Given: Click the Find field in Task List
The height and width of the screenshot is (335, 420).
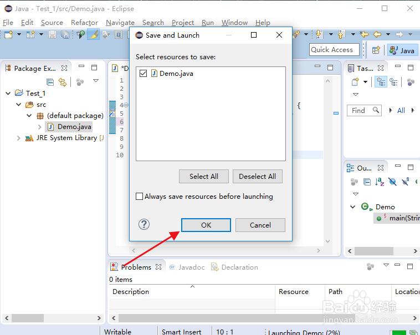Looking at the screenshot, I should coord(364,111).
